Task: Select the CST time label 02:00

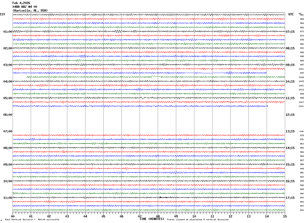Action: coord(8,48)
